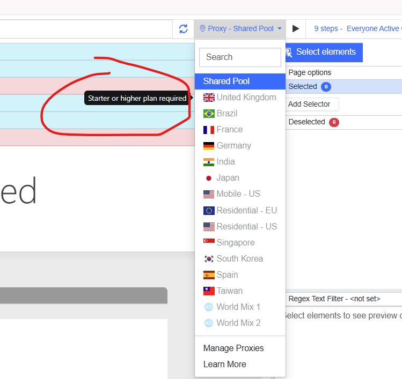Viewport: 402px width, 379px height.
Task: Click the Select elements button
Action: click(324, 52)
